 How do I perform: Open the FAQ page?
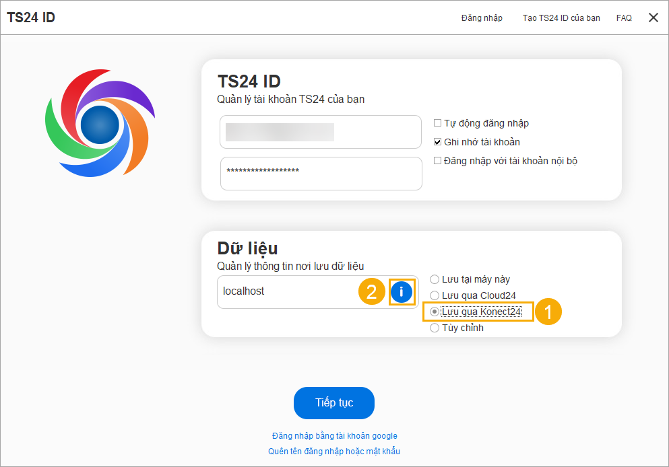(x=624, y=18)
